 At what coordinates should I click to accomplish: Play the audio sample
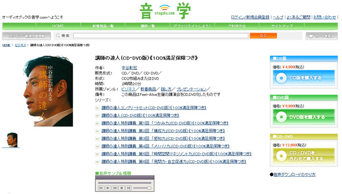[x=108, y=188]
